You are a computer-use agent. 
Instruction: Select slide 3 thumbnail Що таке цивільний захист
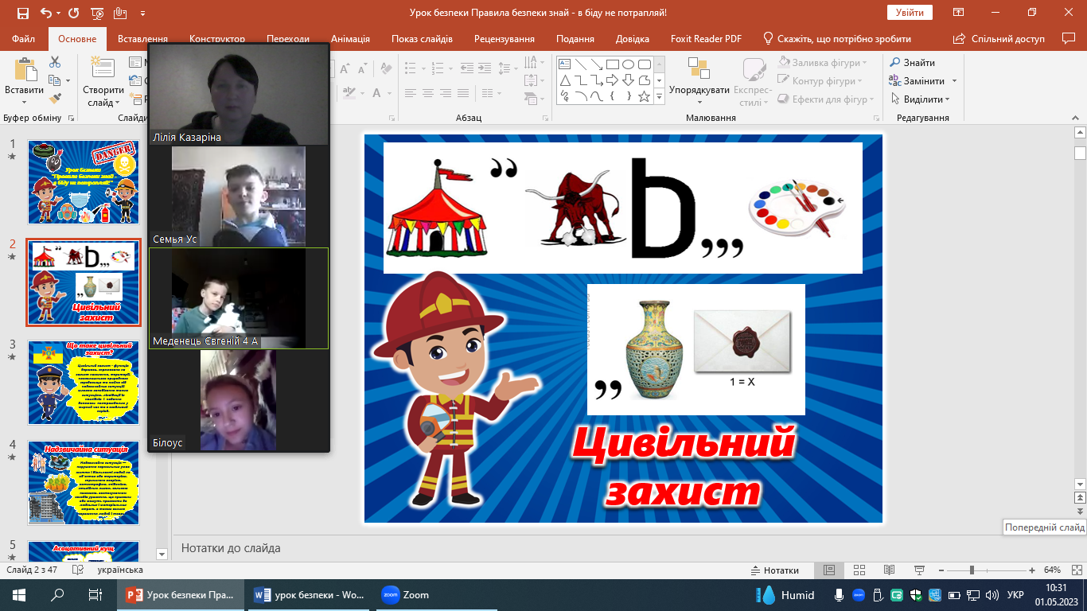click(84, 383)
